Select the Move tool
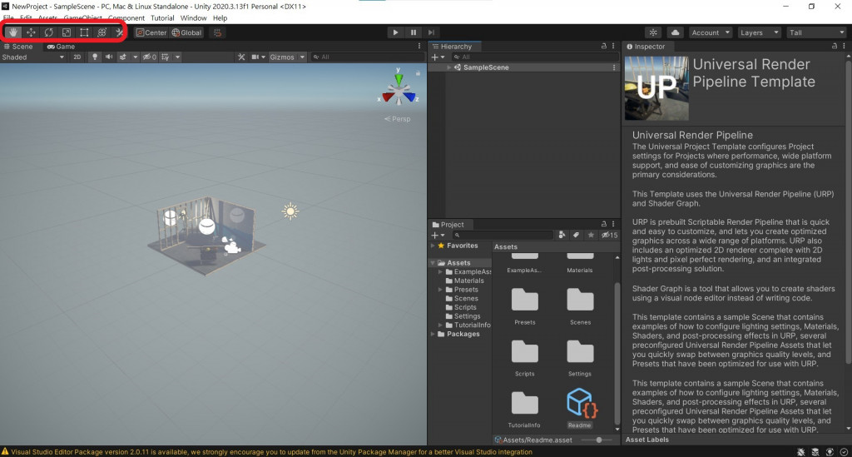 [31, 32]
